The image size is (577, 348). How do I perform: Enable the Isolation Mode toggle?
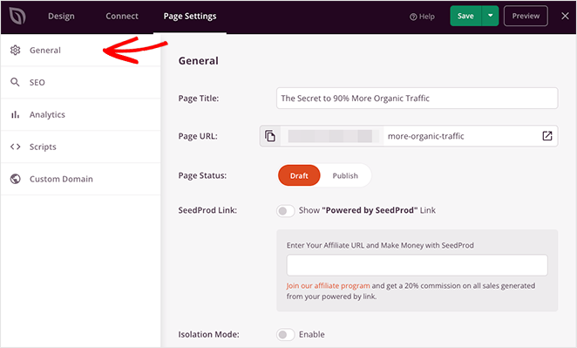point(286,334)
